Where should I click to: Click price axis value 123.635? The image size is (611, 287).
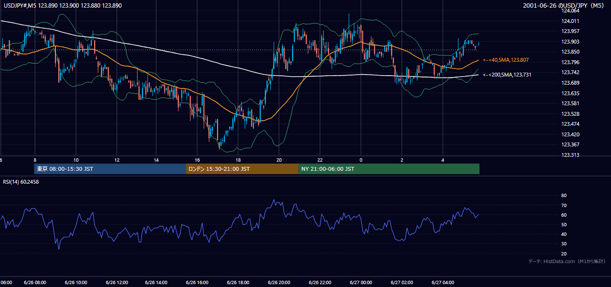tap(570, 93)
